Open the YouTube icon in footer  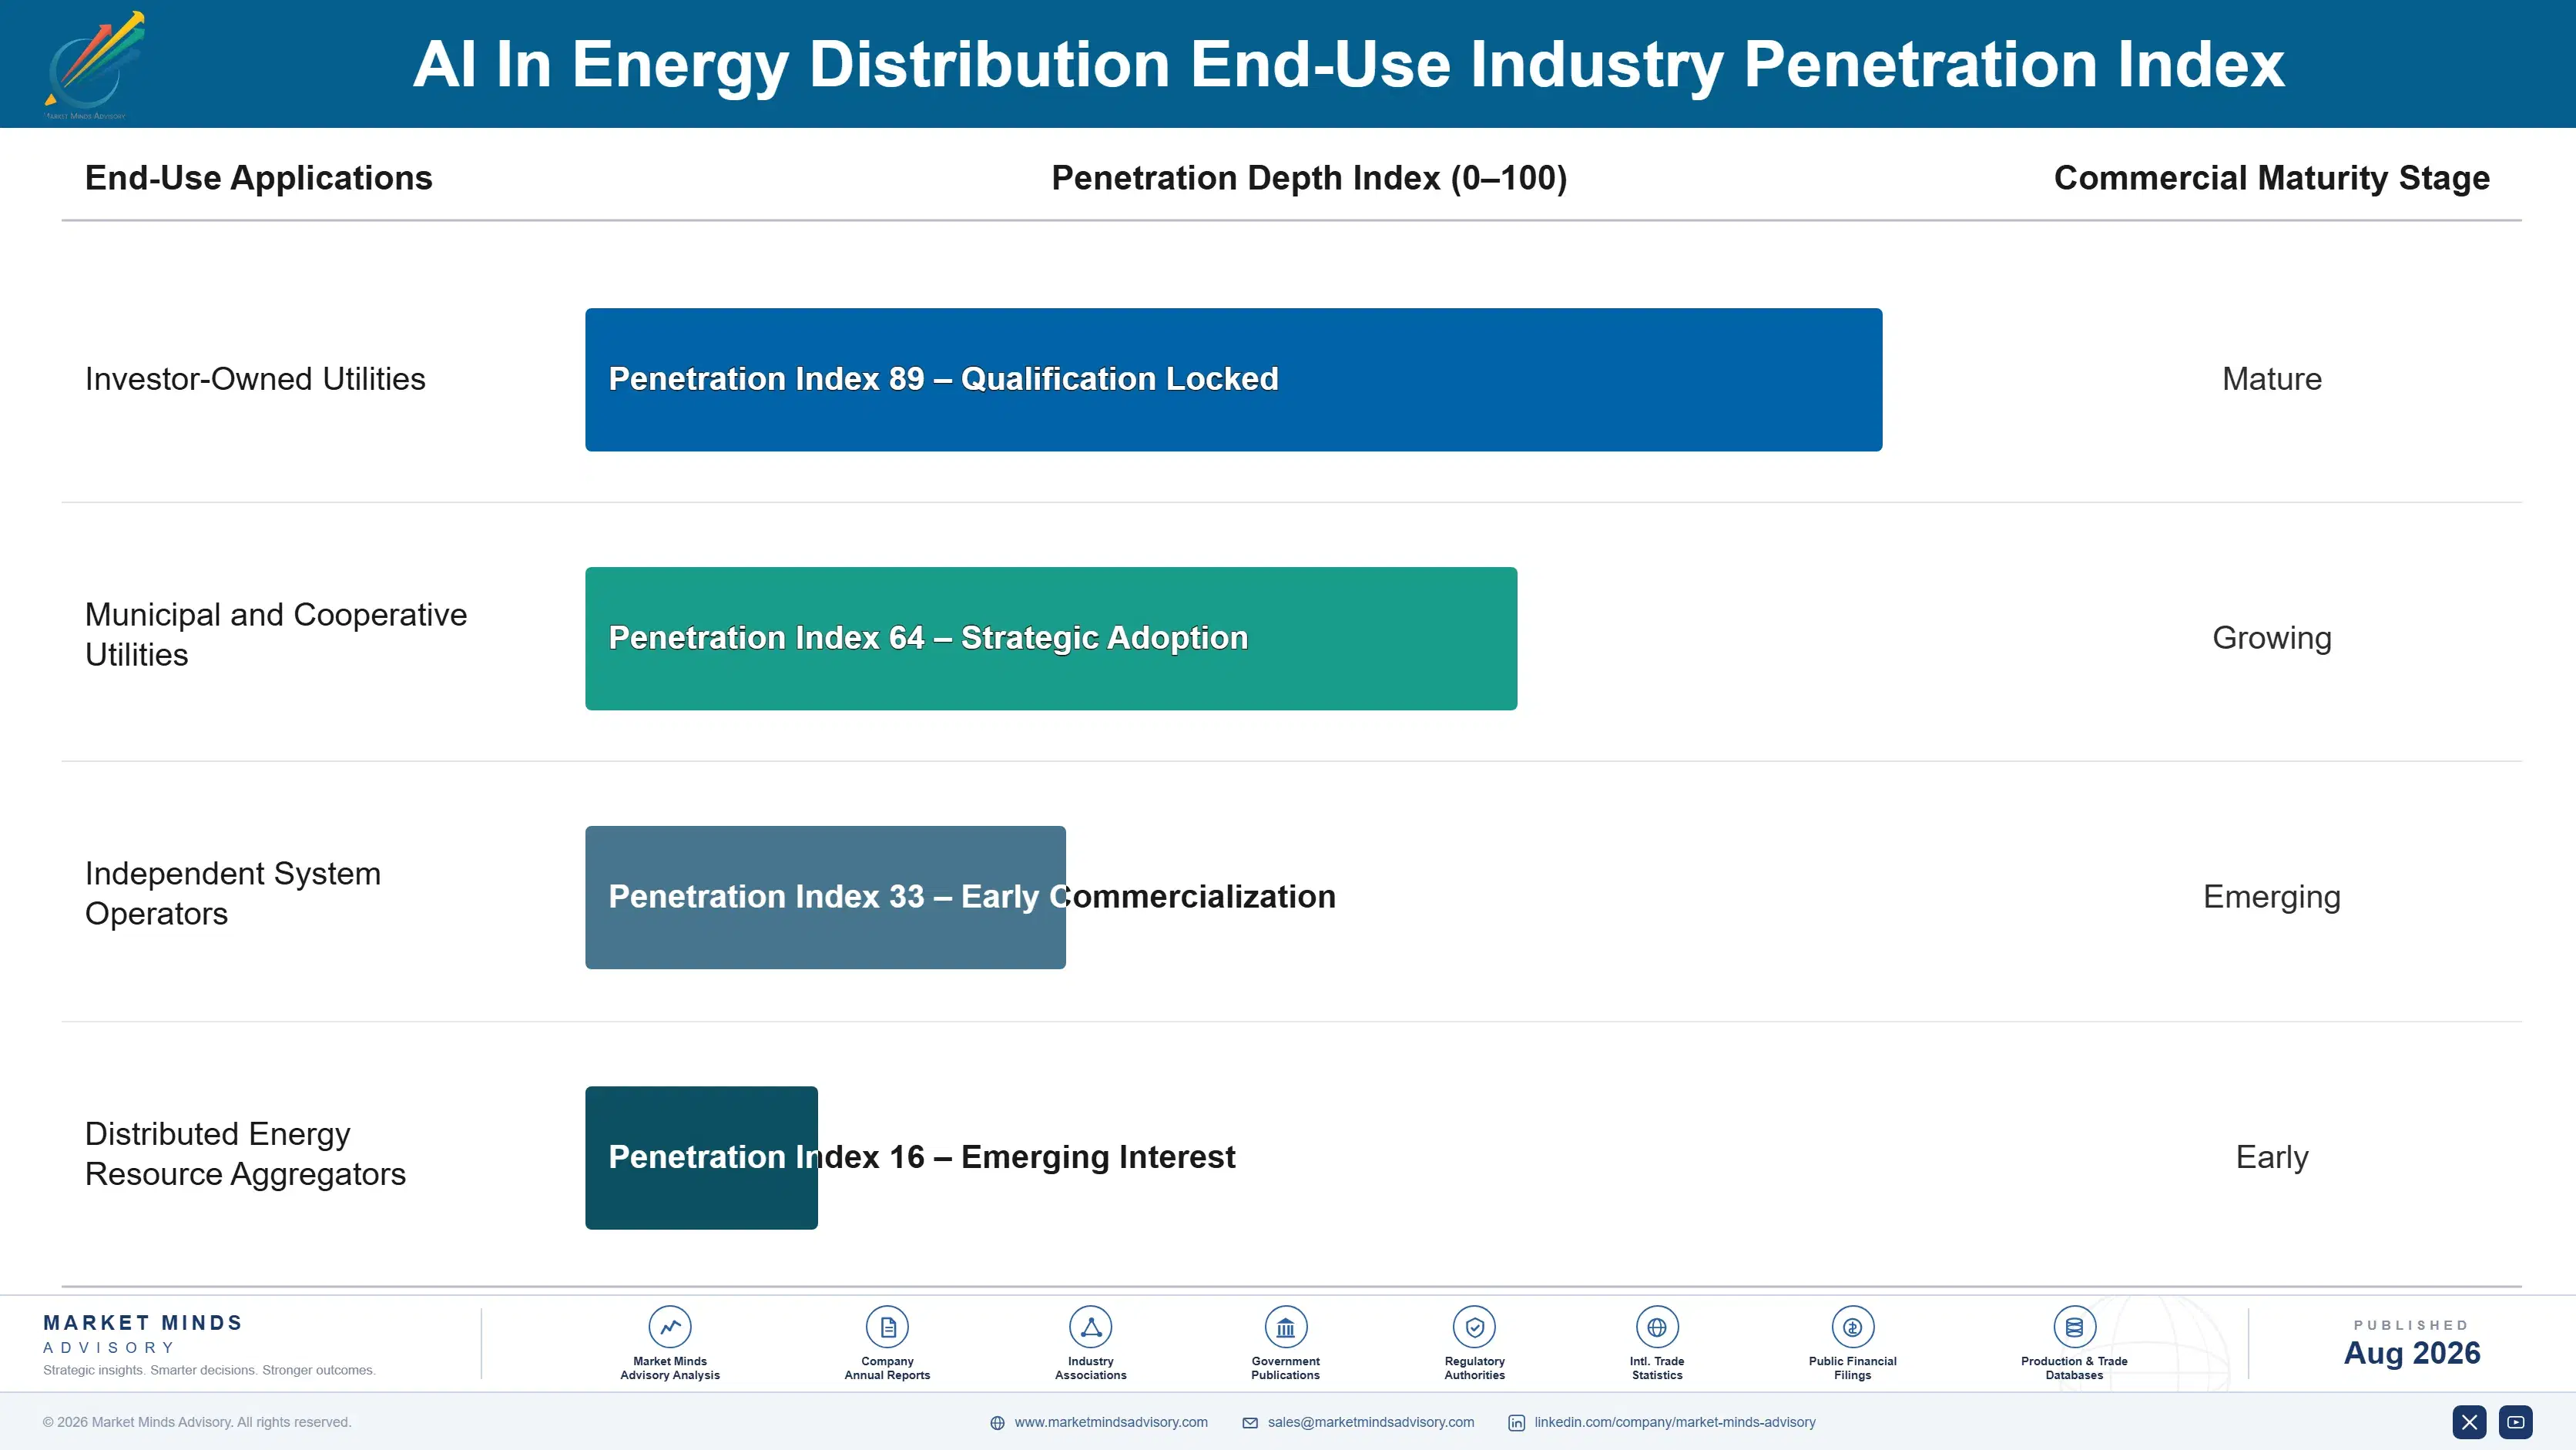(2516, 1422)
